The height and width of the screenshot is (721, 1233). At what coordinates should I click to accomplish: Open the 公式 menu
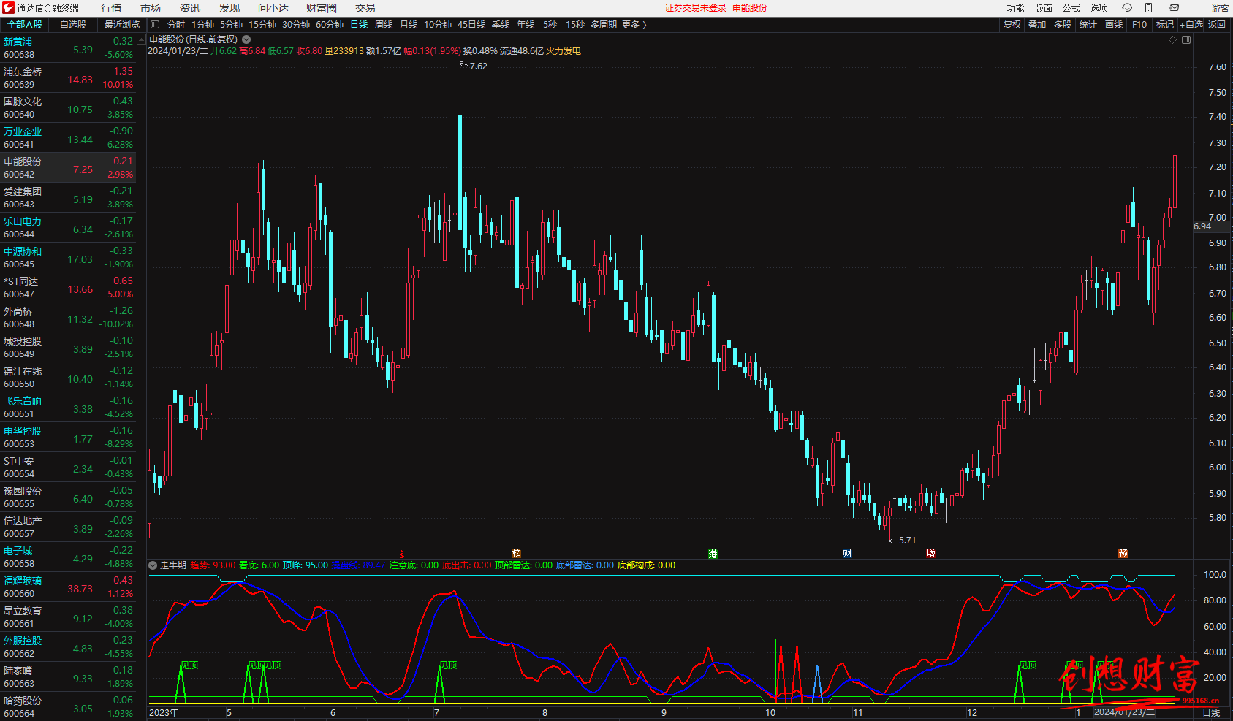[1071, 8]
